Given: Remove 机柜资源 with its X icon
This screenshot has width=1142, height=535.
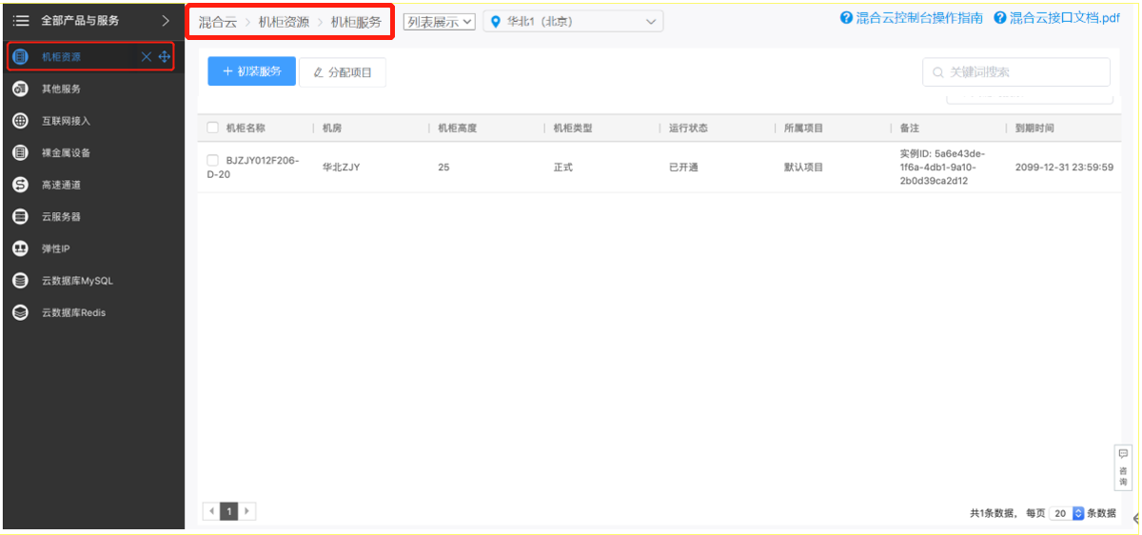Looking at the screenshot, I should (147, 57).
